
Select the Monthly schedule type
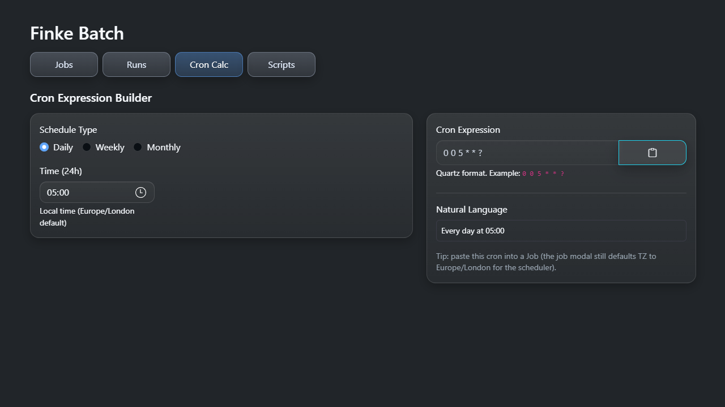[x=138, y=147]
